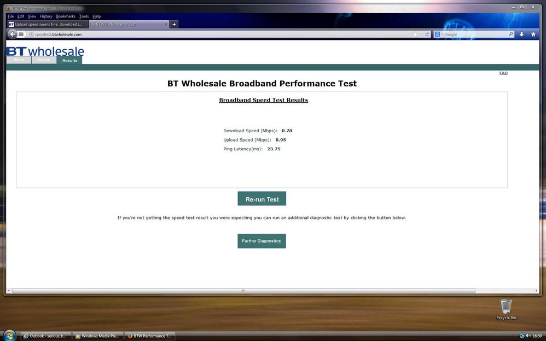Switch to Windows Media Player taskbar button
The width and height of the screenshot is (546, 341).
pos(98,336)
